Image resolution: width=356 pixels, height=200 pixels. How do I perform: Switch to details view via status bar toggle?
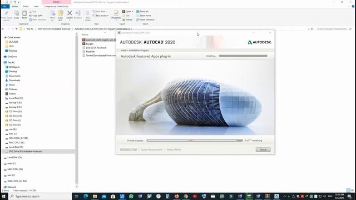pos(348,190)
